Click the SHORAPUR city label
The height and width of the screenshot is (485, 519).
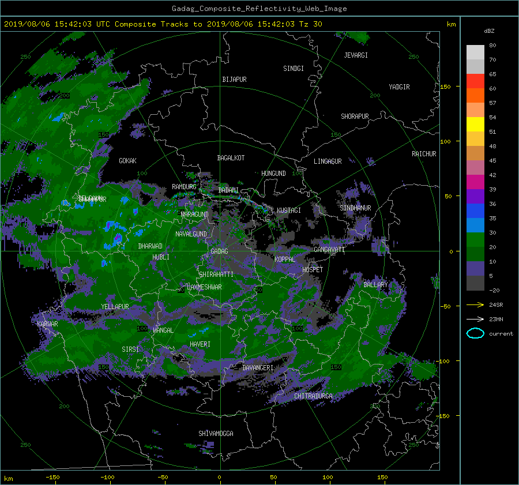pyautogui.click(x=355, y=116)
